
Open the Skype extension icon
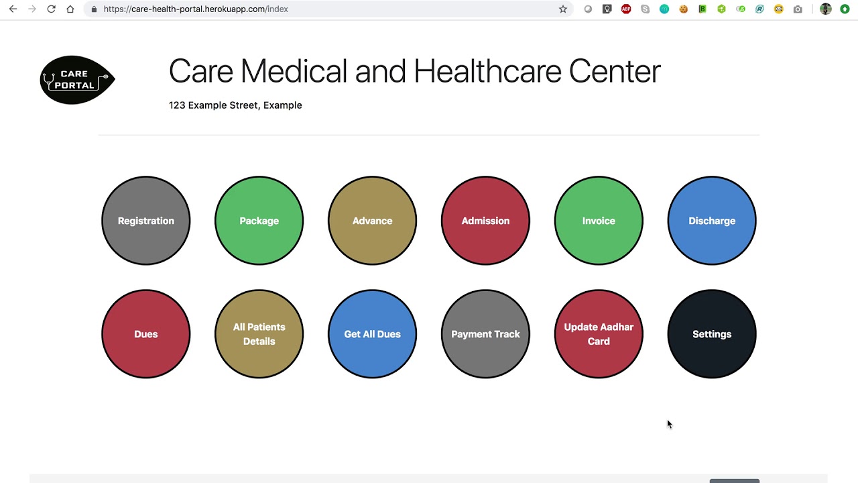(x=645, y=9)
